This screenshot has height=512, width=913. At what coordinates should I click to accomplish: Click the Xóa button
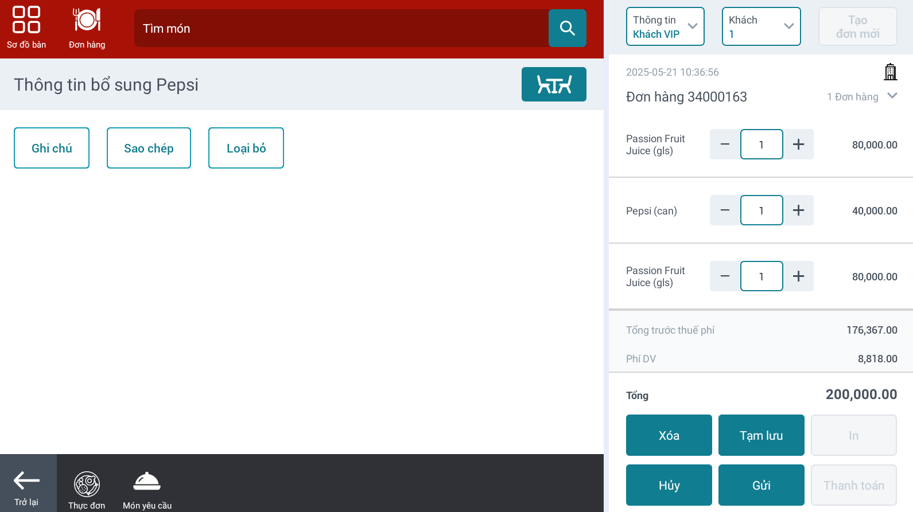tap(669, 435)
